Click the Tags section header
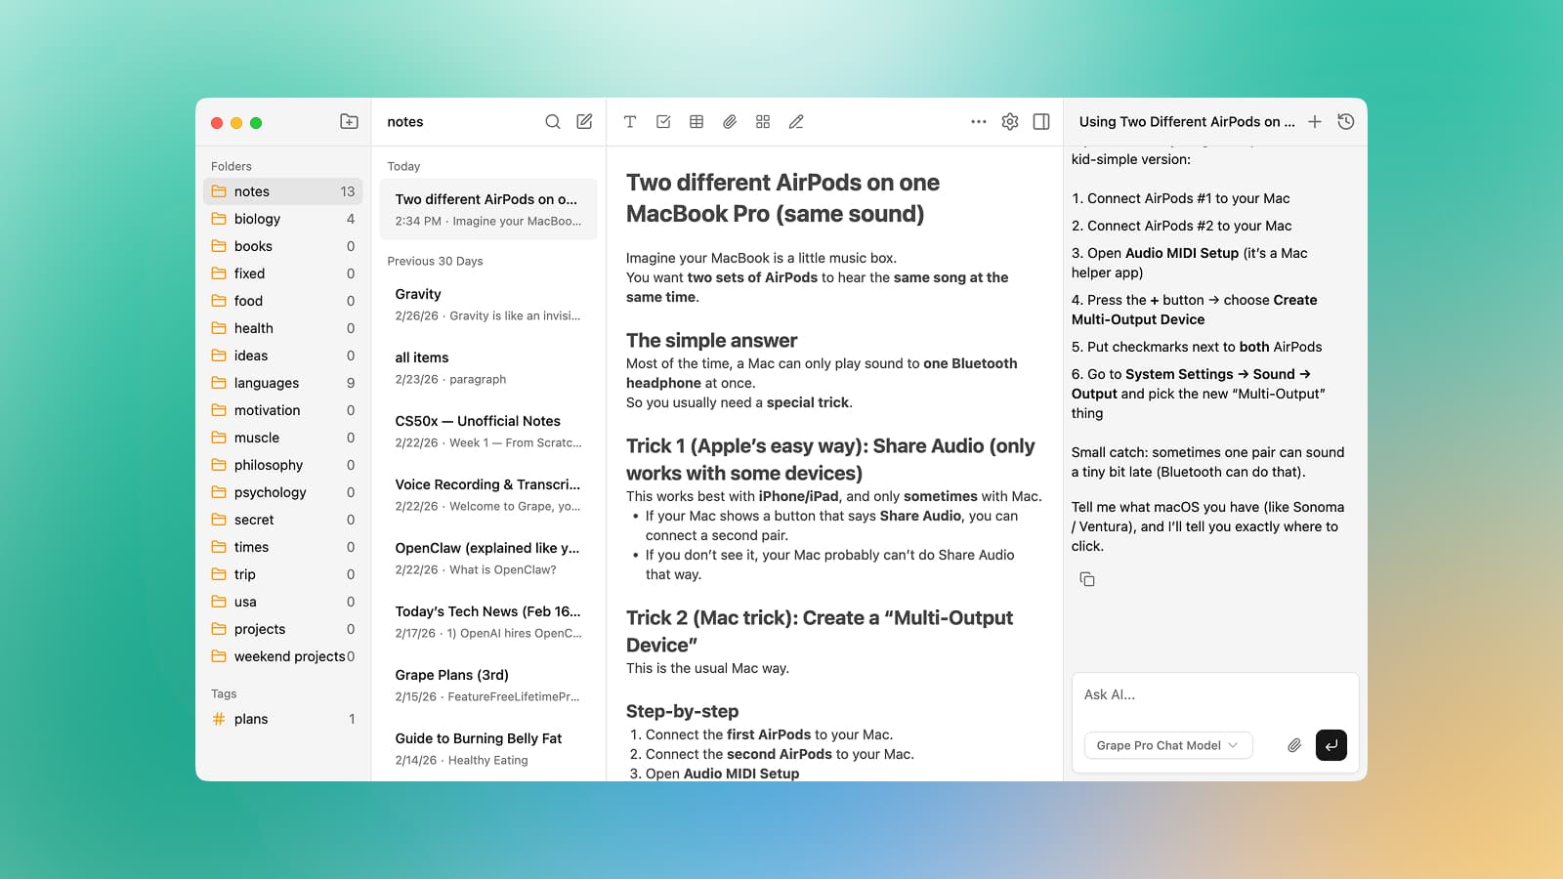The image size is (1563, 879). (224, 693)
